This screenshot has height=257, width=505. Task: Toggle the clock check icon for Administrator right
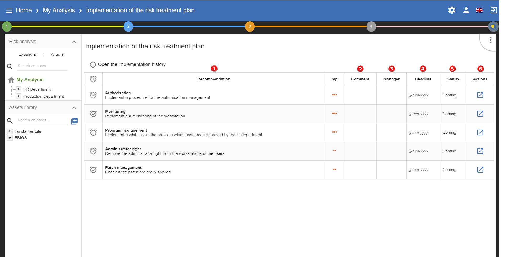[93, 151]
